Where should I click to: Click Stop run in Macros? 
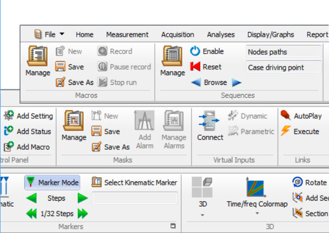117,82
